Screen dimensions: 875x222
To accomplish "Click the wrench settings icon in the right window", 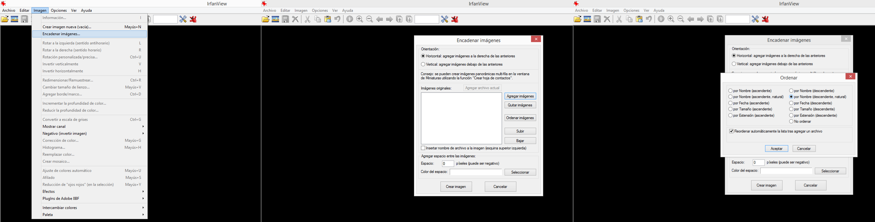I will coord(755,19).
